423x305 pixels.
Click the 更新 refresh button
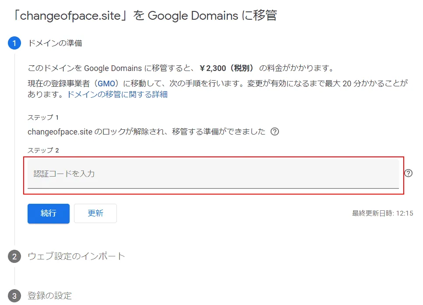point(95,213)
